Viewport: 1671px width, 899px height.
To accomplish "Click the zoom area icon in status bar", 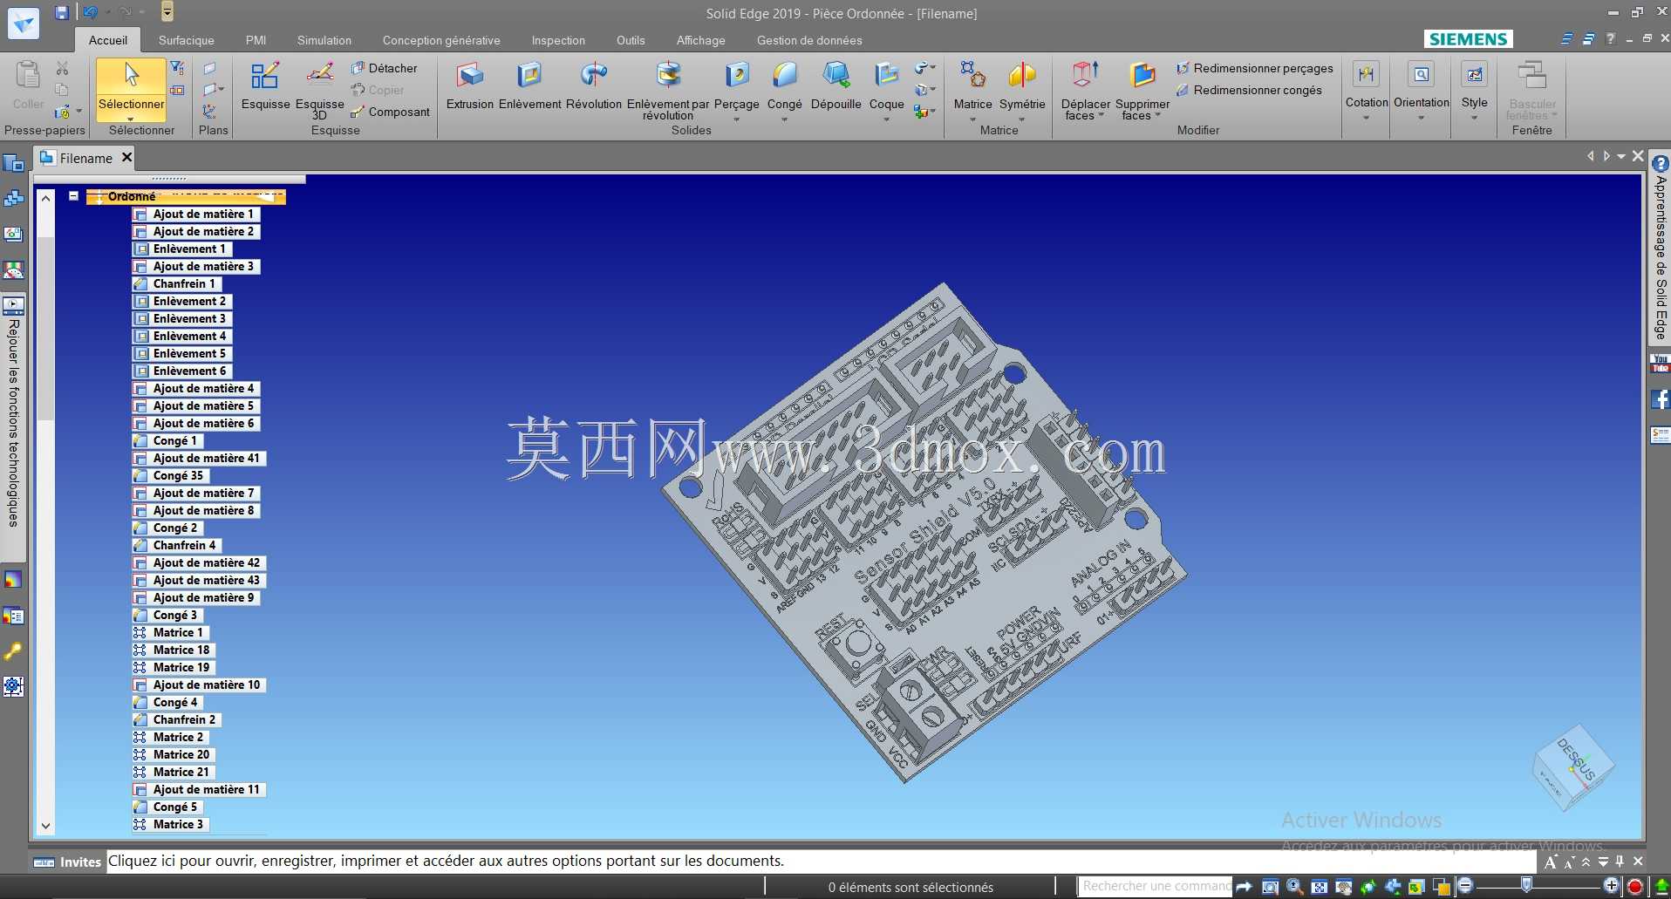I will (1271, 887).
